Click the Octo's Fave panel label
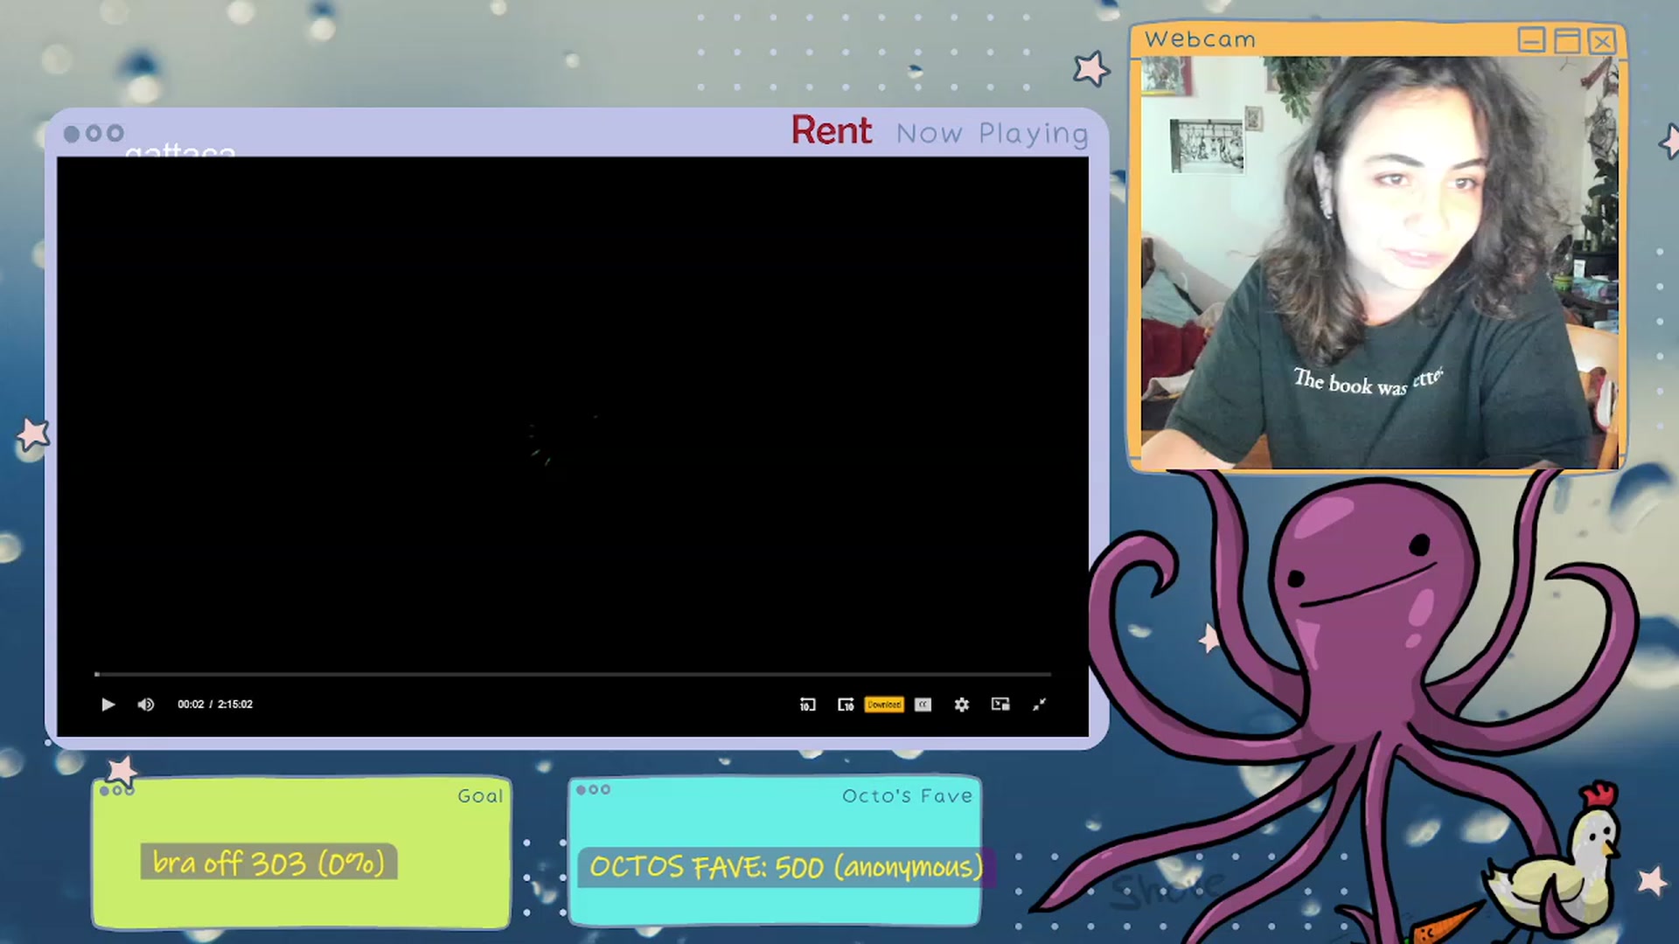The height and width of the screenshot is (944, 1679). (907, 796)
